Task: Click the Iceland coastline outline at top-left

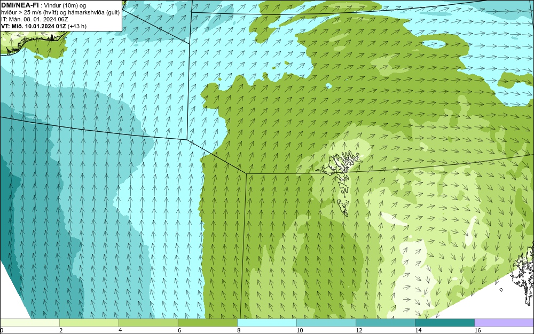Action: [x=33, y=43]
